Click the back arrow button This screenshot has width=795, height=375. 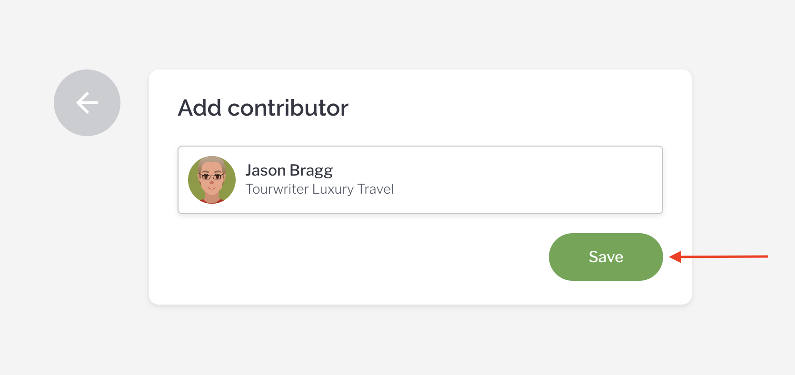(87, 103)
